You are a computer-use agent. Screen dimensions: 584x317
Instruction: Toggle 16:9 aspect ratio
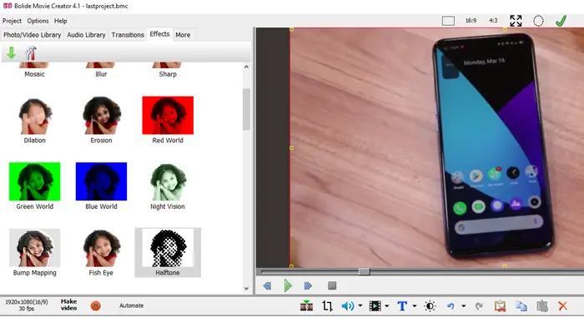(x=471, y=21)
